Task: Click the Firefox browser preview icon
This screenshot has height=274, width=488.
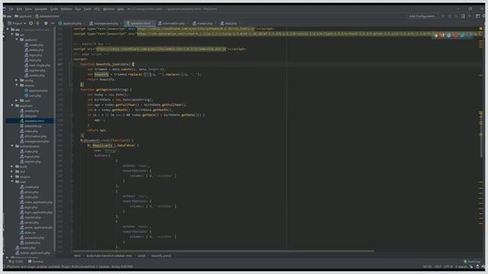Action: point(442,36)
